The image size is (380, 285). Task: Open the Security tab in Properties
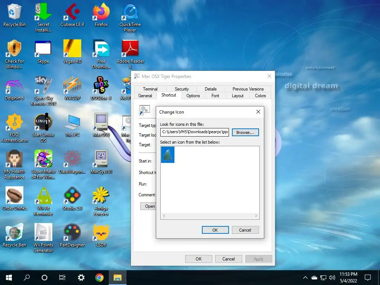pyautogui.click(x=181, y=89)
